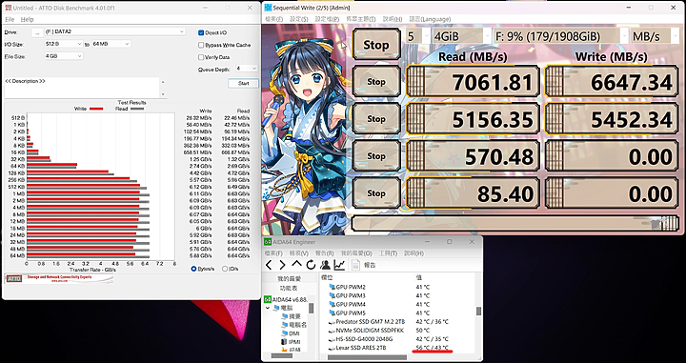Click the ATTO Description text field
Viewport: 686px width, 363px height.
coord(82,88)
